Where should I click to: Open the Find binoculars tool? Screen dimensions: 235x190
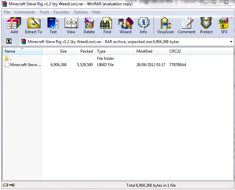coord(107,25)
